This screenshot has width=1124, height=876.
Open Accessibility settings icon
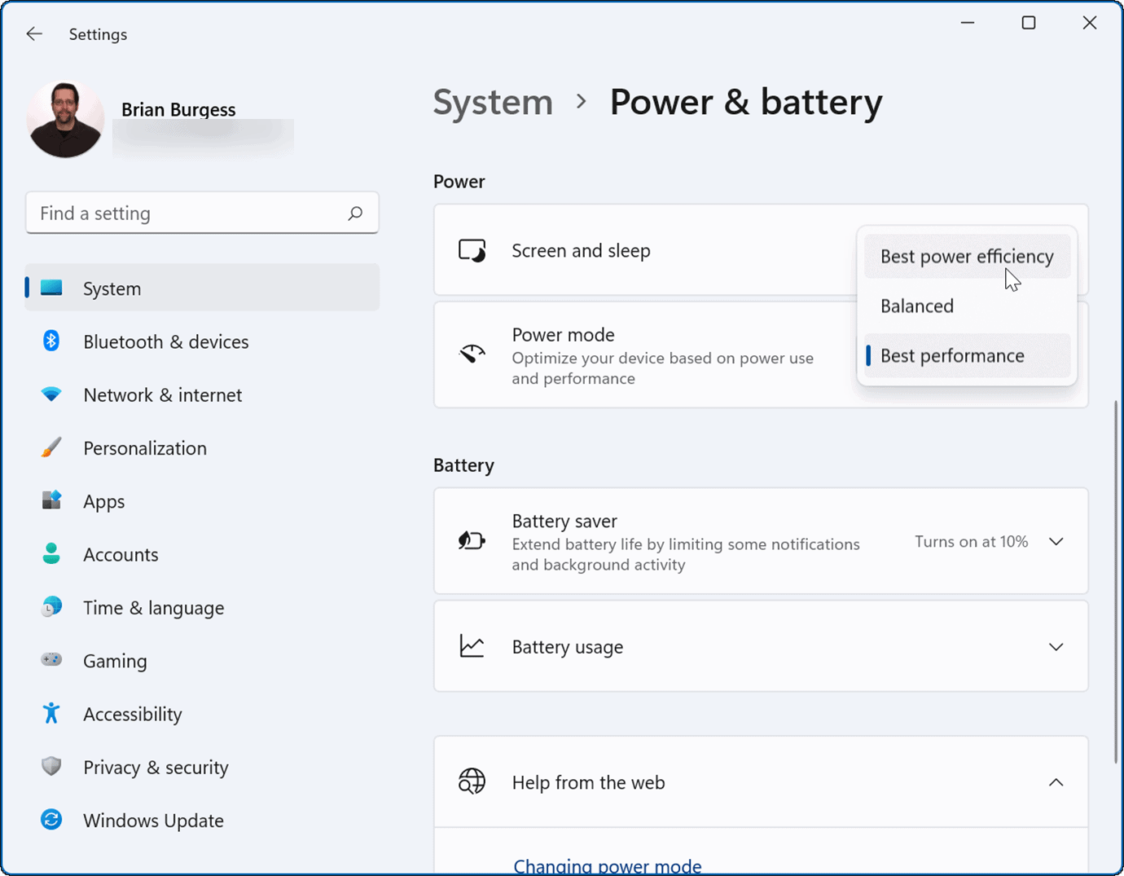(50, 713)
